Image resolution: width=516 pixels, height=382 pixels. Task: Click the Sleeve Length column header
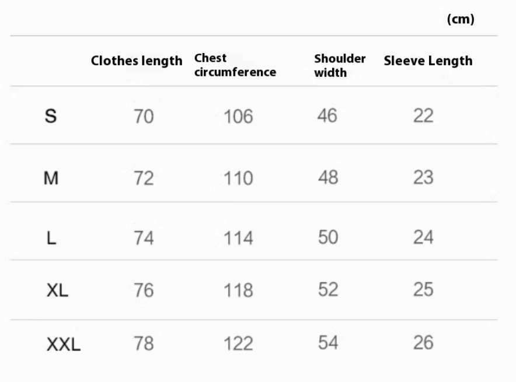[428, 61]
